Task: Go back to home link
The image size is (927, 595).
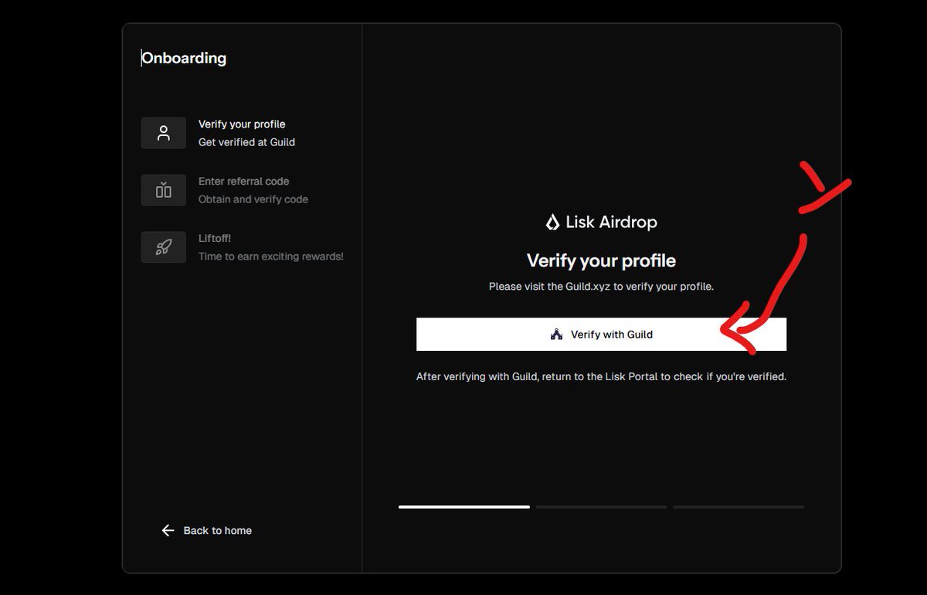Action: (206, 530)
